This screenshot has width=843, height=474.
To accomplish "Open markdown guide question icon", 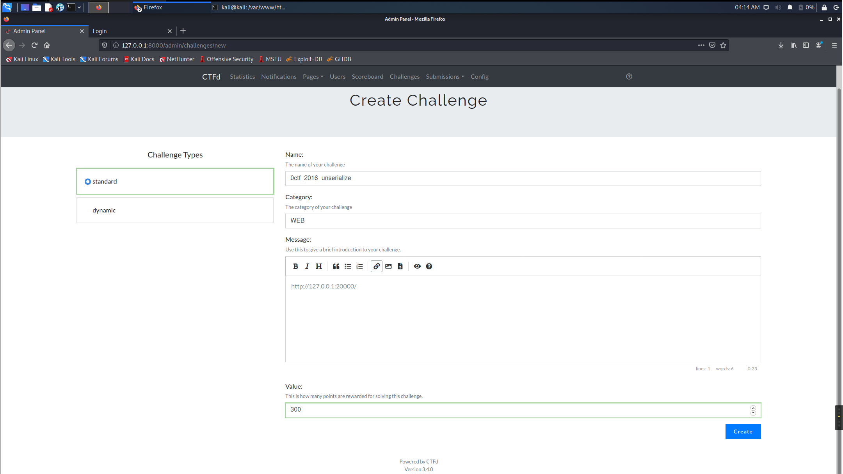I will 429,266.
